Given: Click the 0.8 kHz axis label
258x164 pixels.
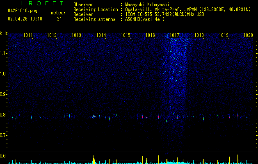Looking at the screenshot, I should point(3,115).
